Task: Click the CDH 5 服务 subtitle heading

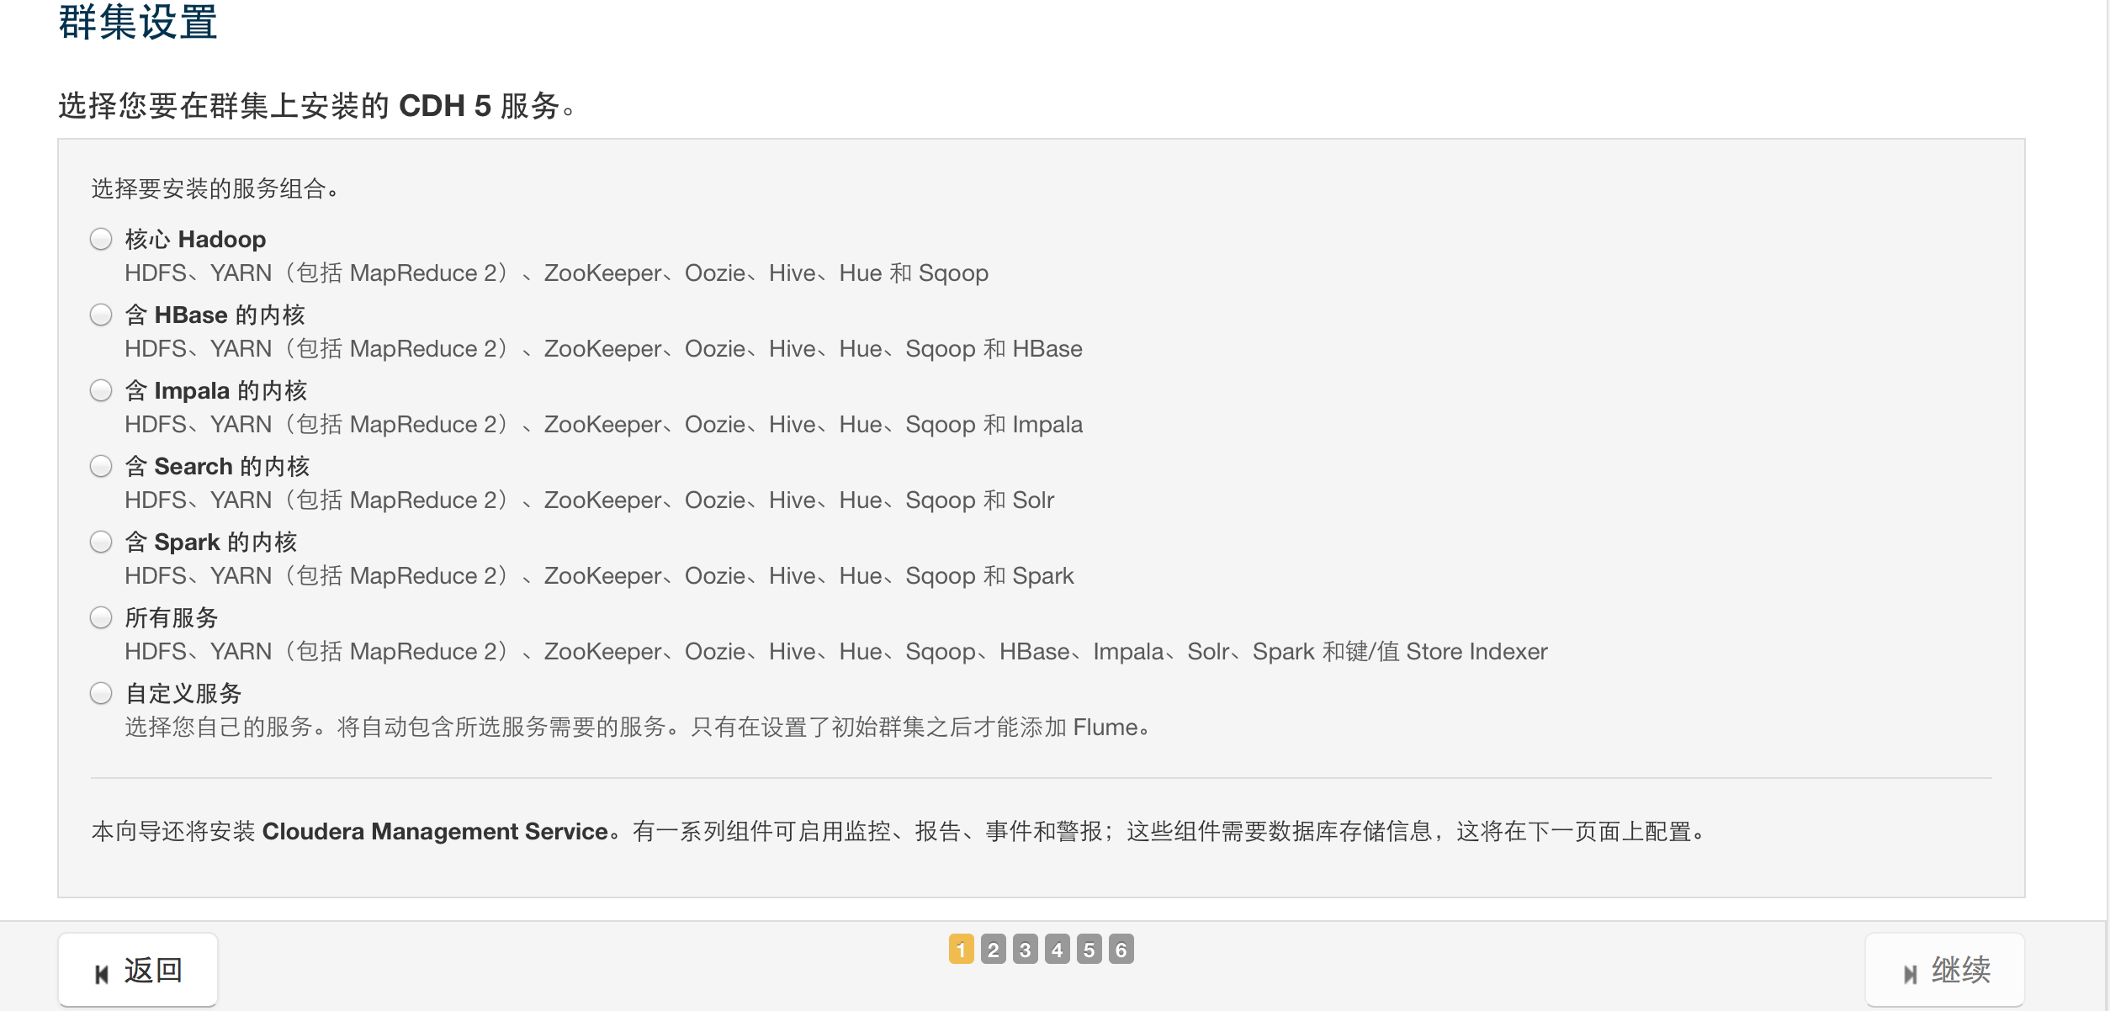Action: pyautogui.click(x=317, y=106)
